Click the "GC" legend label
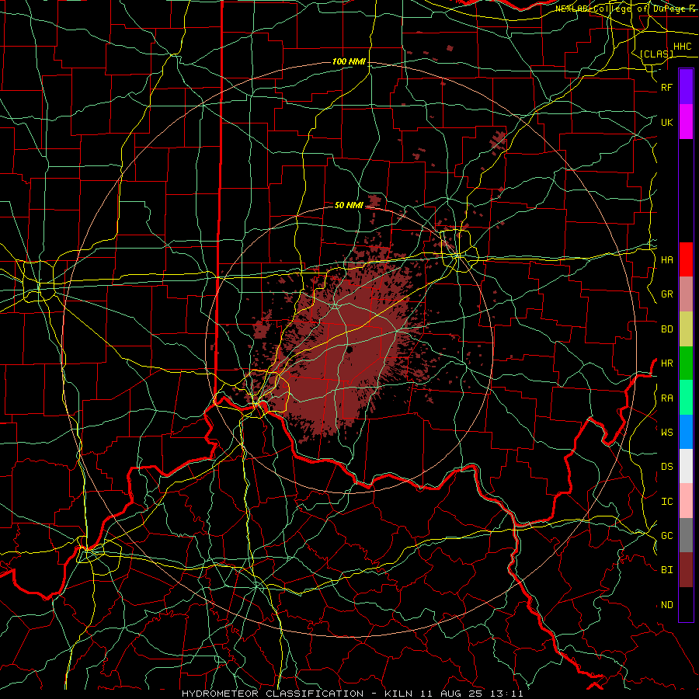Screen dimensions: 699x699 (666, 535)
